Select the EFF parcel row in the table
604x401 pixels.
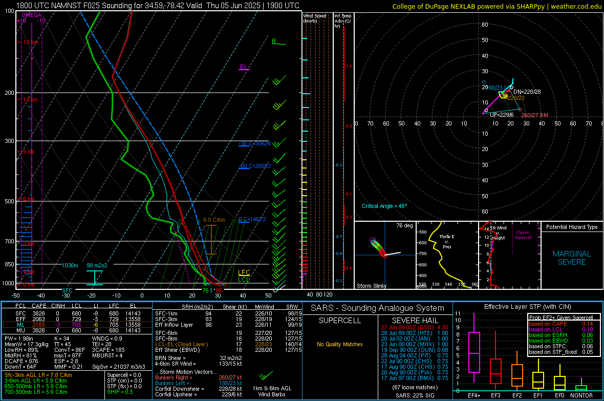pos(77,319)
